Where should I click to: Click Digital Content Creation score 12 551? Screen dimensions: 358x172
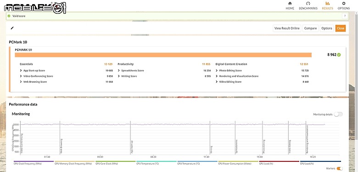tap(304, 64)
